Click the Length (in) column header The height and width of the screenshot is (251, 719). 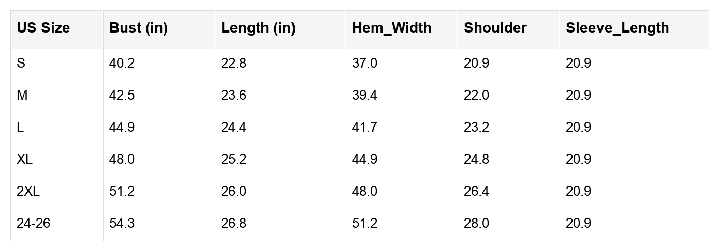tap(258, 28)
